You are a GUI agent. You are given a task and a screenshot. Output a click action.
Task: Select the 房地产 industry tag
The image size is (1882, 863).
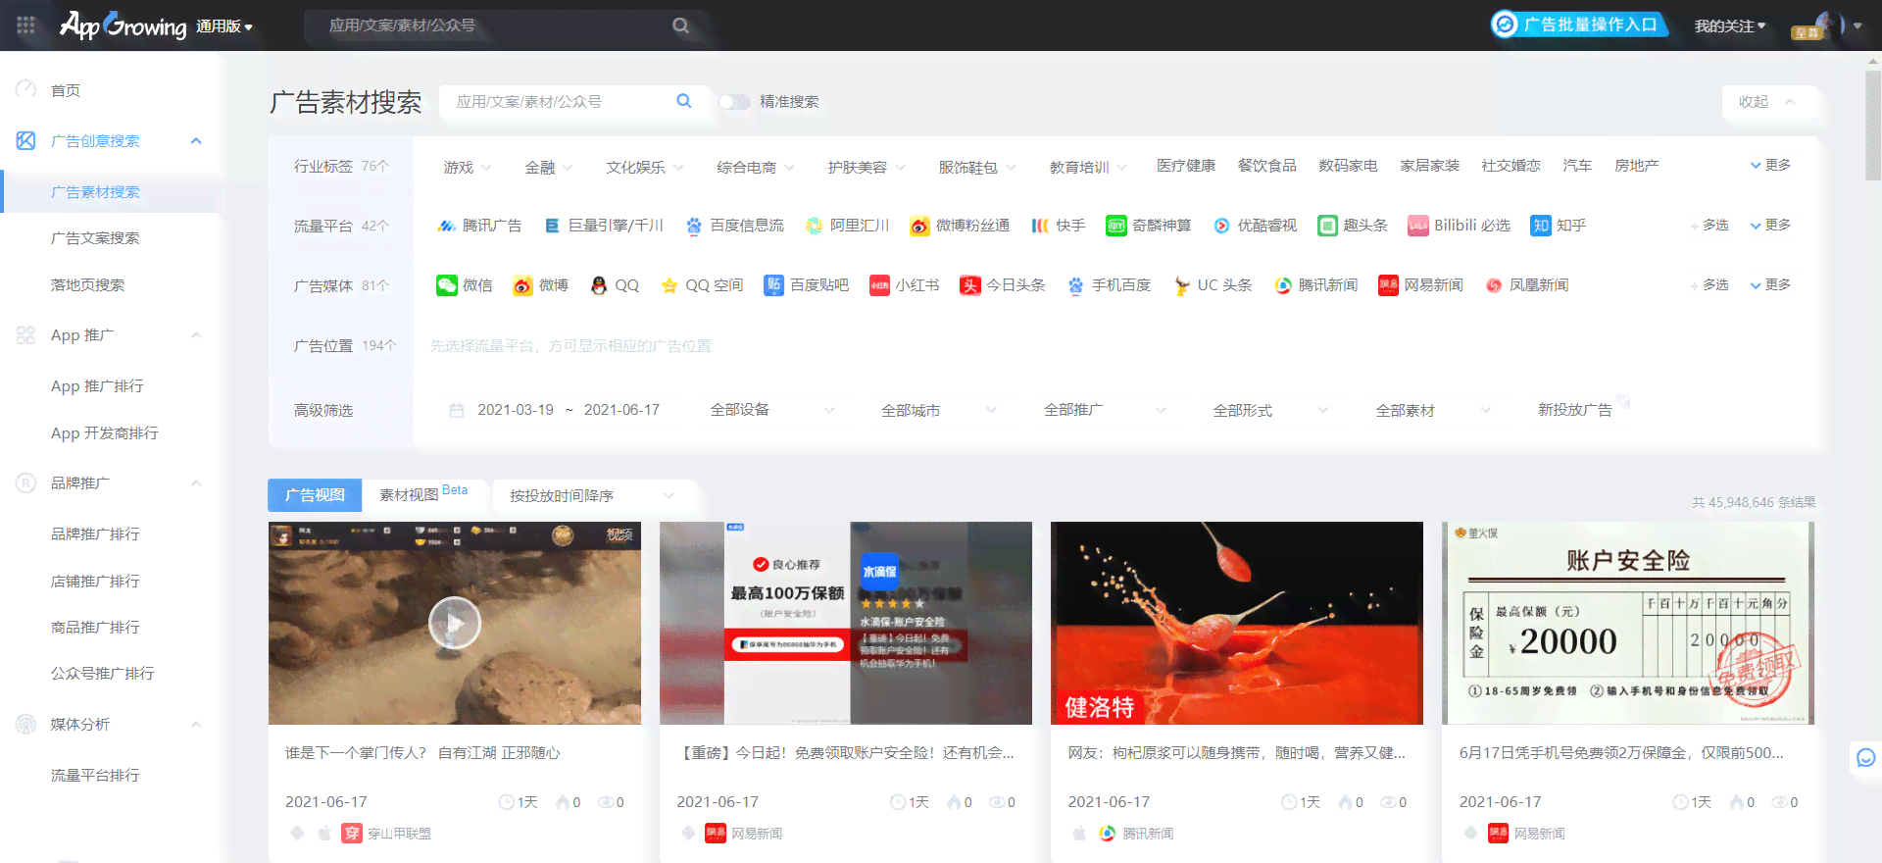[1637, 166]
